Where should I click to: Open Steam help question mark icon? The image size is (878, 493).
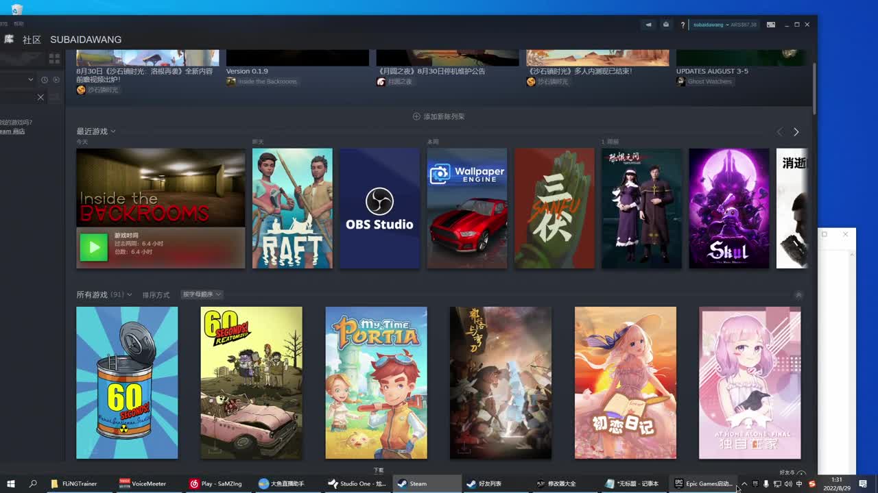pyautogui.click(x=683, y=25)
